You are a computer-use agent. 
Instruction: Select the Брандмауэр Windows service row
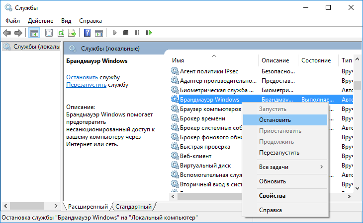pos(262,100)
